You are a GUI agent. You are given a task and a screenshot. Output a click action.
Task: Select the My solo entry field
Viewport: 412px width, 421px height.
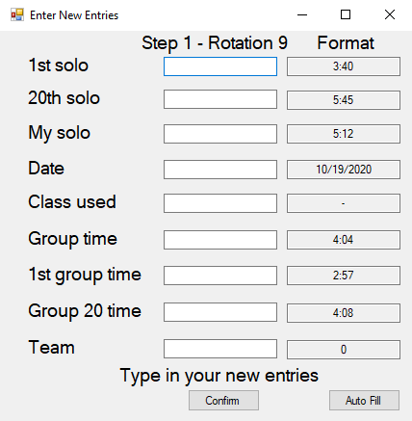click(220, 134)
